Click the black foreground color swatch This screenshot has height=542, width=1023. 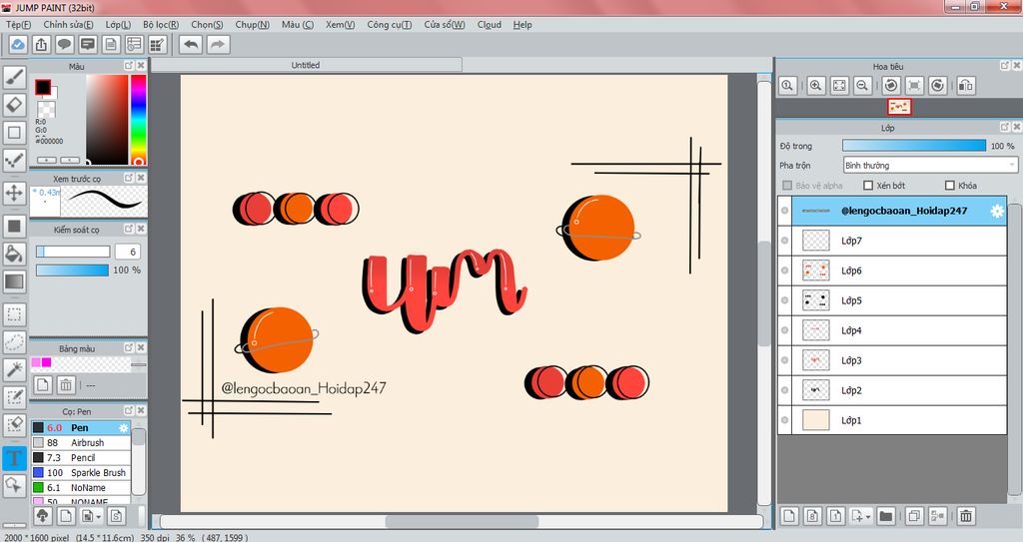(43, 87)
